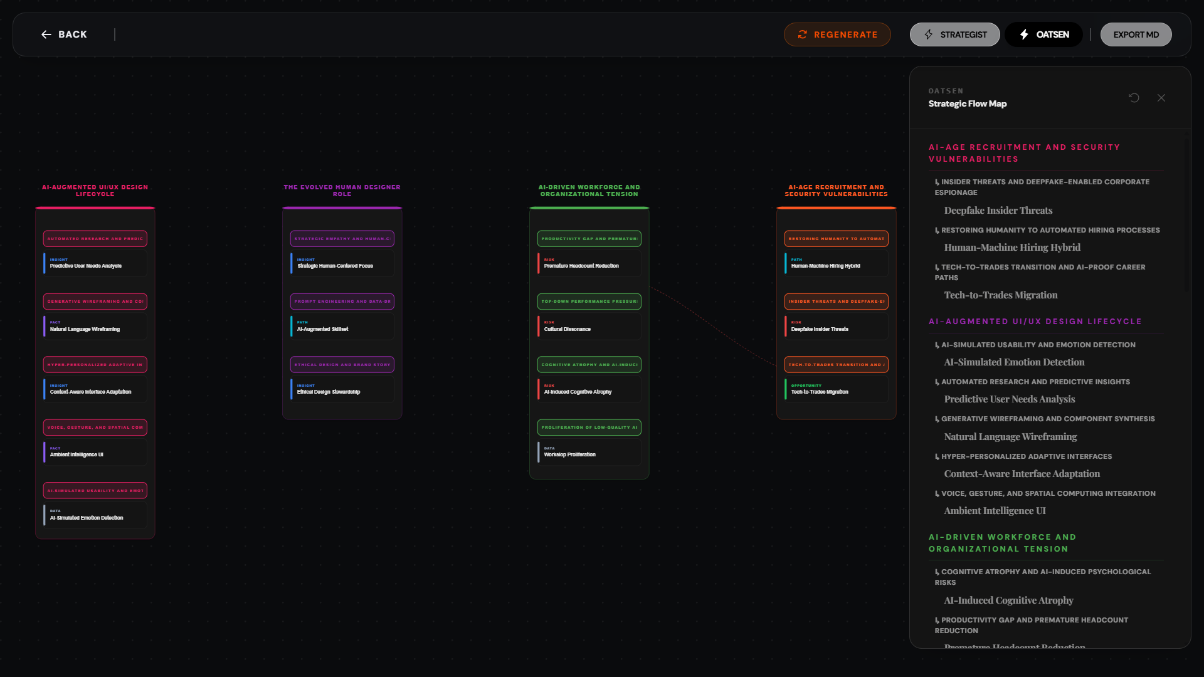Toggle the Proliferation of Low-Quality AI header
Viewport: 1204px width, 677px height.
[588, 428]
